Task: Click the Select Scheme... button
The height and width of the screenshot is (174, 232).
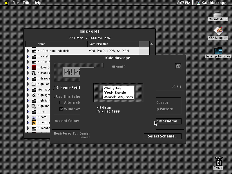Action: coord(163,136)
